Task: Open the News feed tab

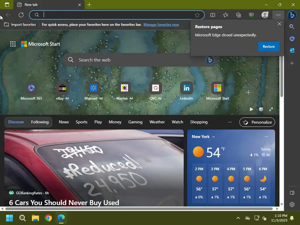Action: pyautogui.click(x=64, y=122)
